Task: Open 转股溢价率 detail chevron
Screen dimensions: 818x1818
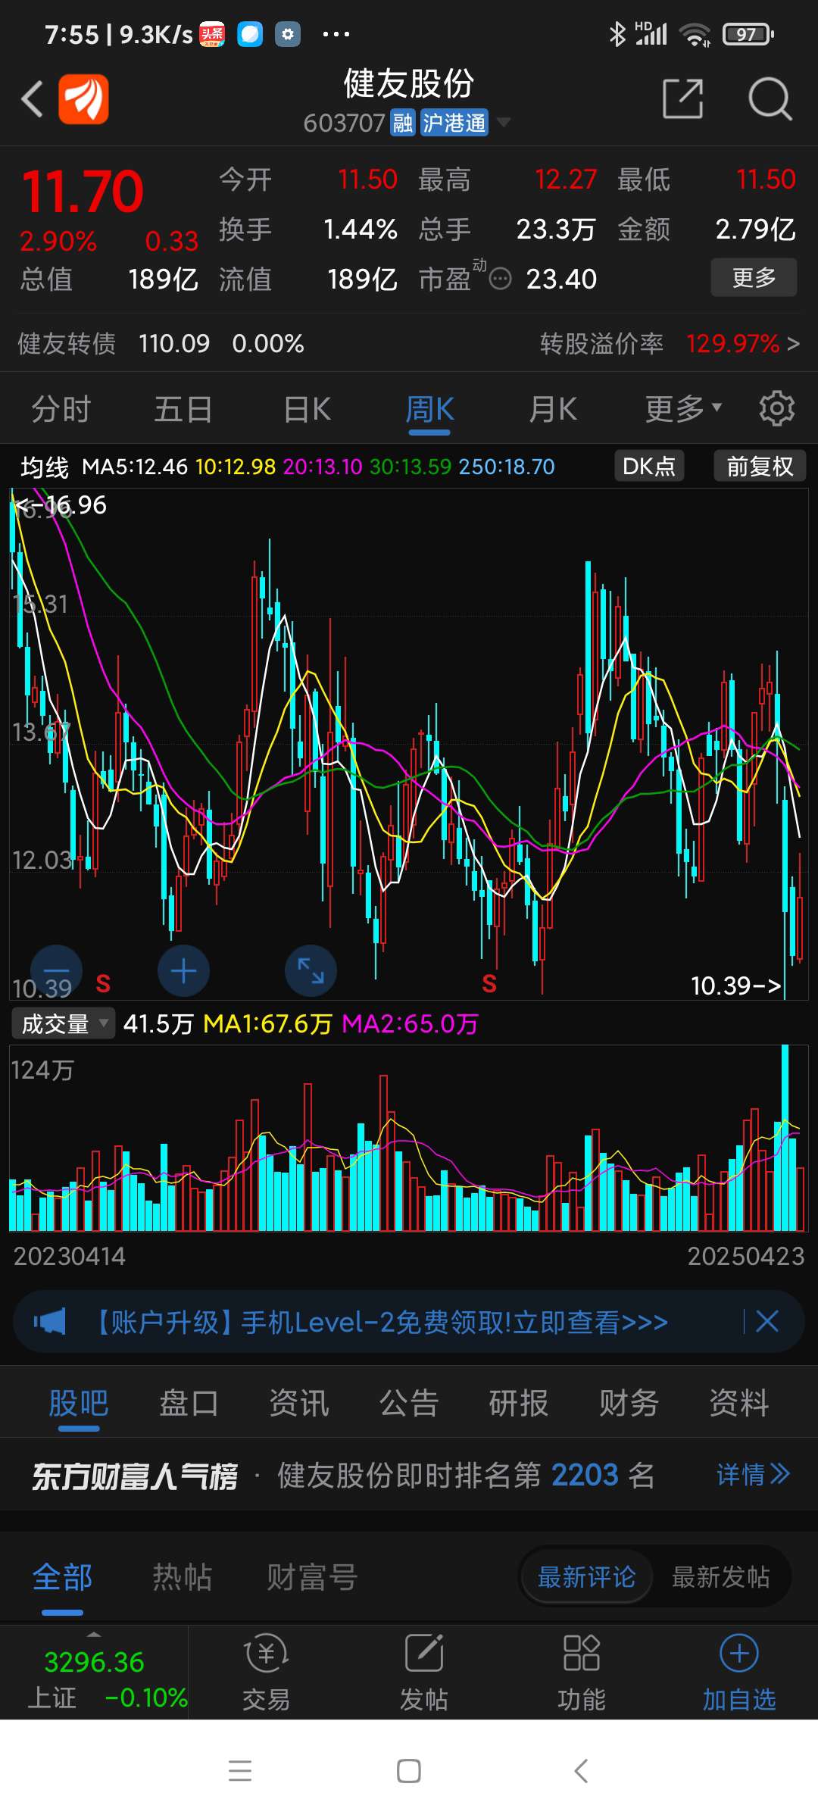Action: point(793,344)
